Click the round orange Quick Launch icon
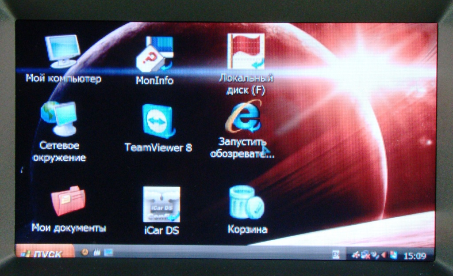 [x=85, y=252]
